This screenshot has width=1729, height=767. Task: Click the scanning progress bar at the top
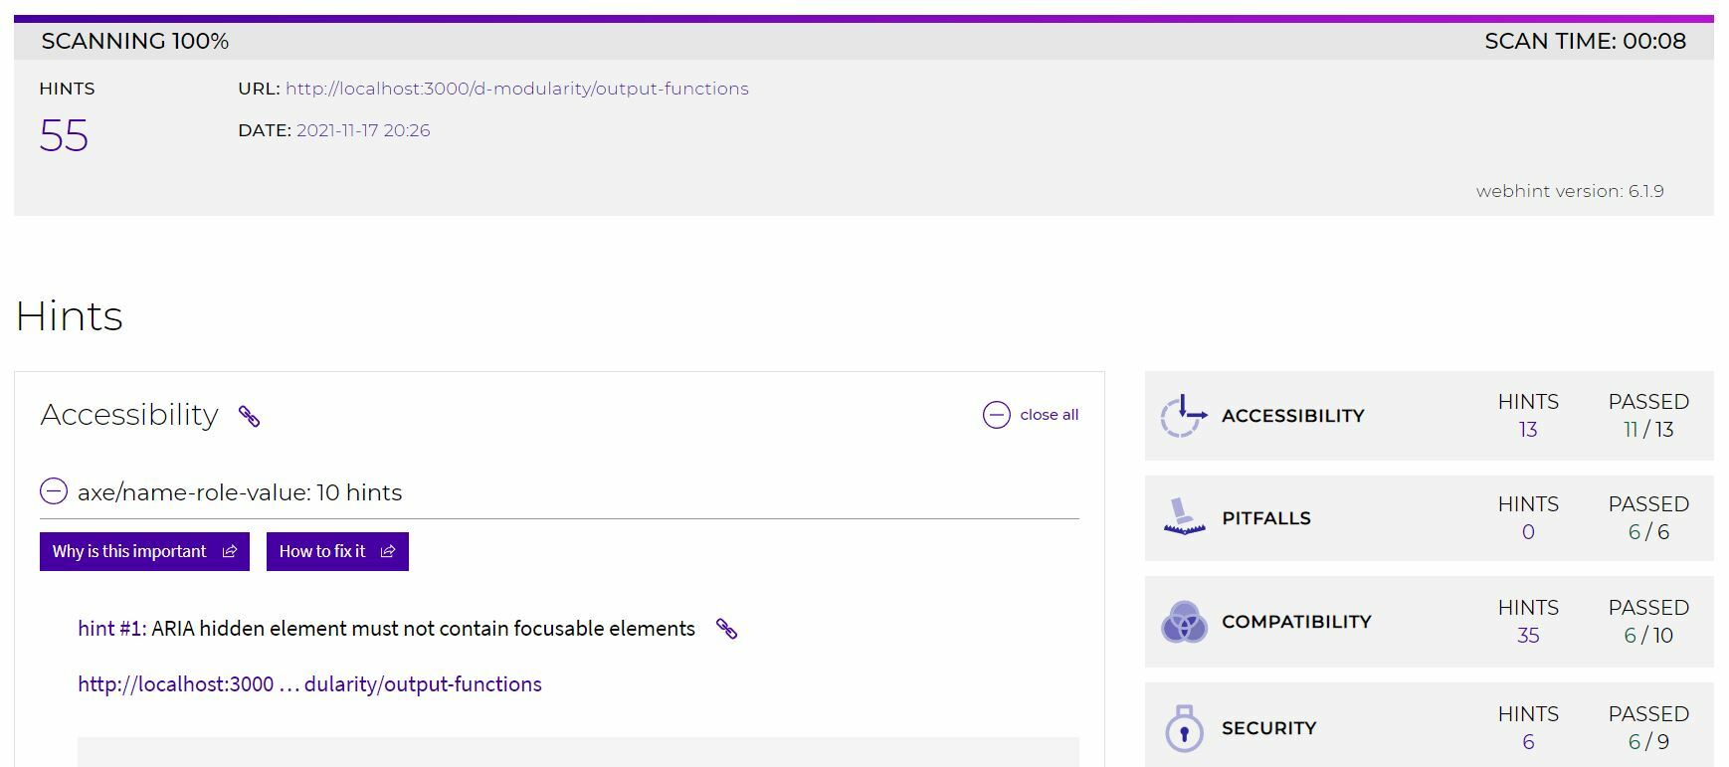[x=864, y=18]
